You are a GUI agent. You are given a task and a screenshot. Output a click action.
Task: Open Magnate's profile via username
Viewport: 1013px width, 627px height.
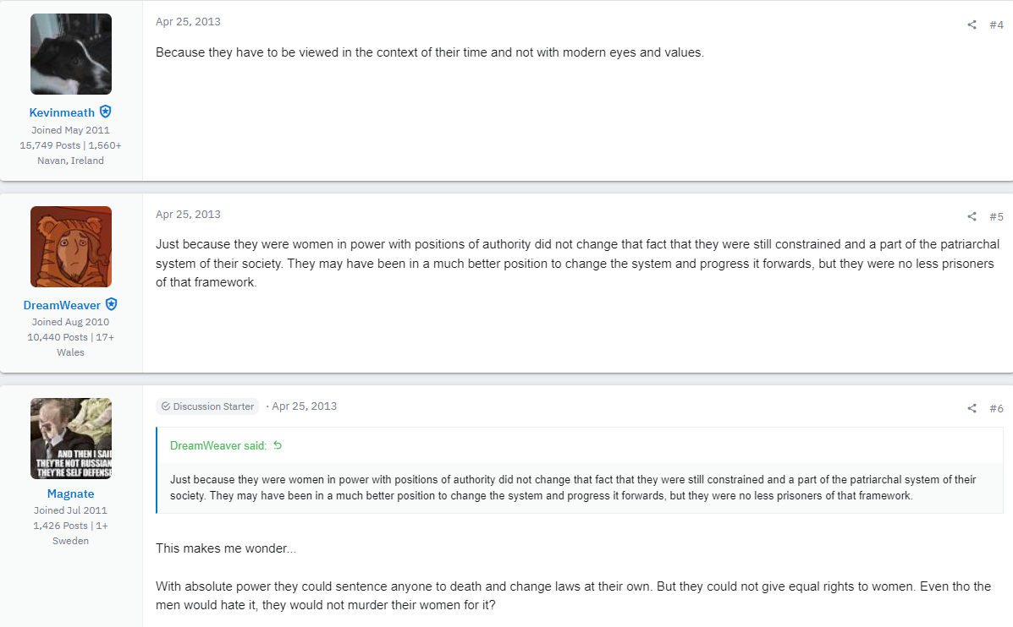[70, 493]
